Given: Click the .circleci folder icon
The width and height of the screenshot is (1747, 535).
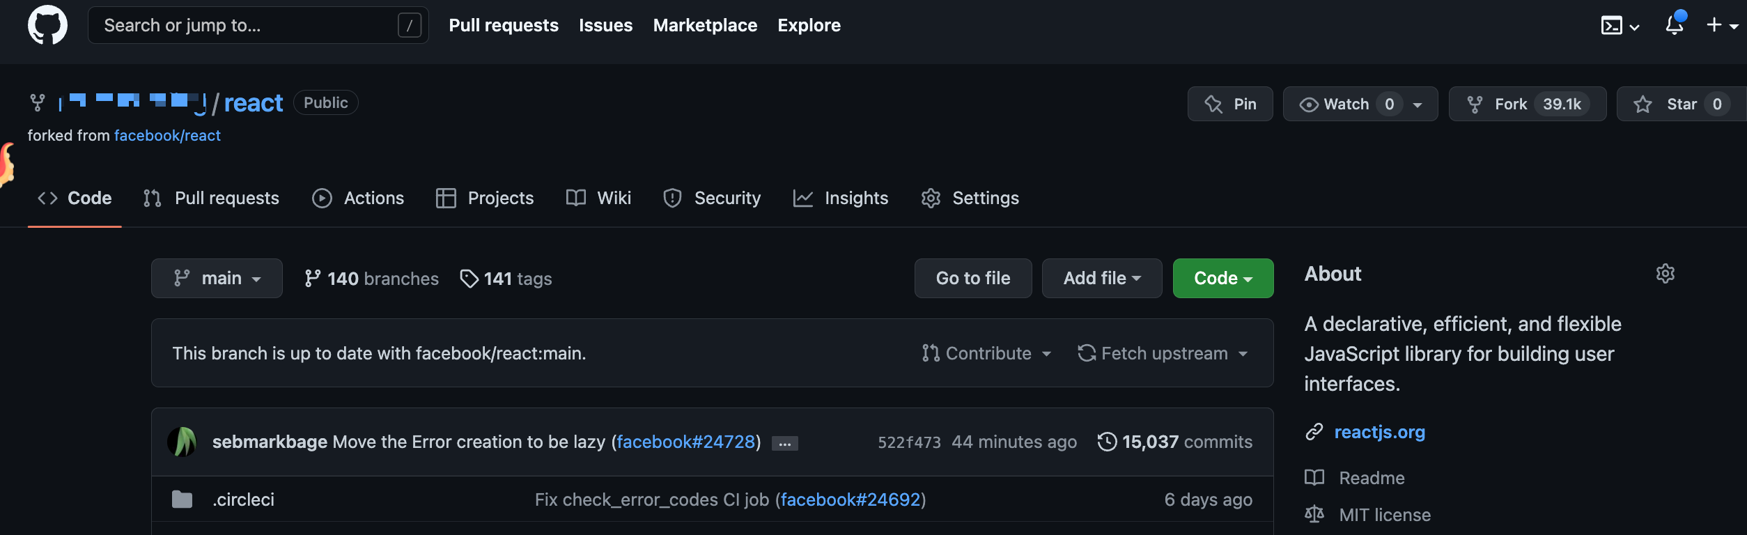Looking at the screenshot, I should click(182, 499).
